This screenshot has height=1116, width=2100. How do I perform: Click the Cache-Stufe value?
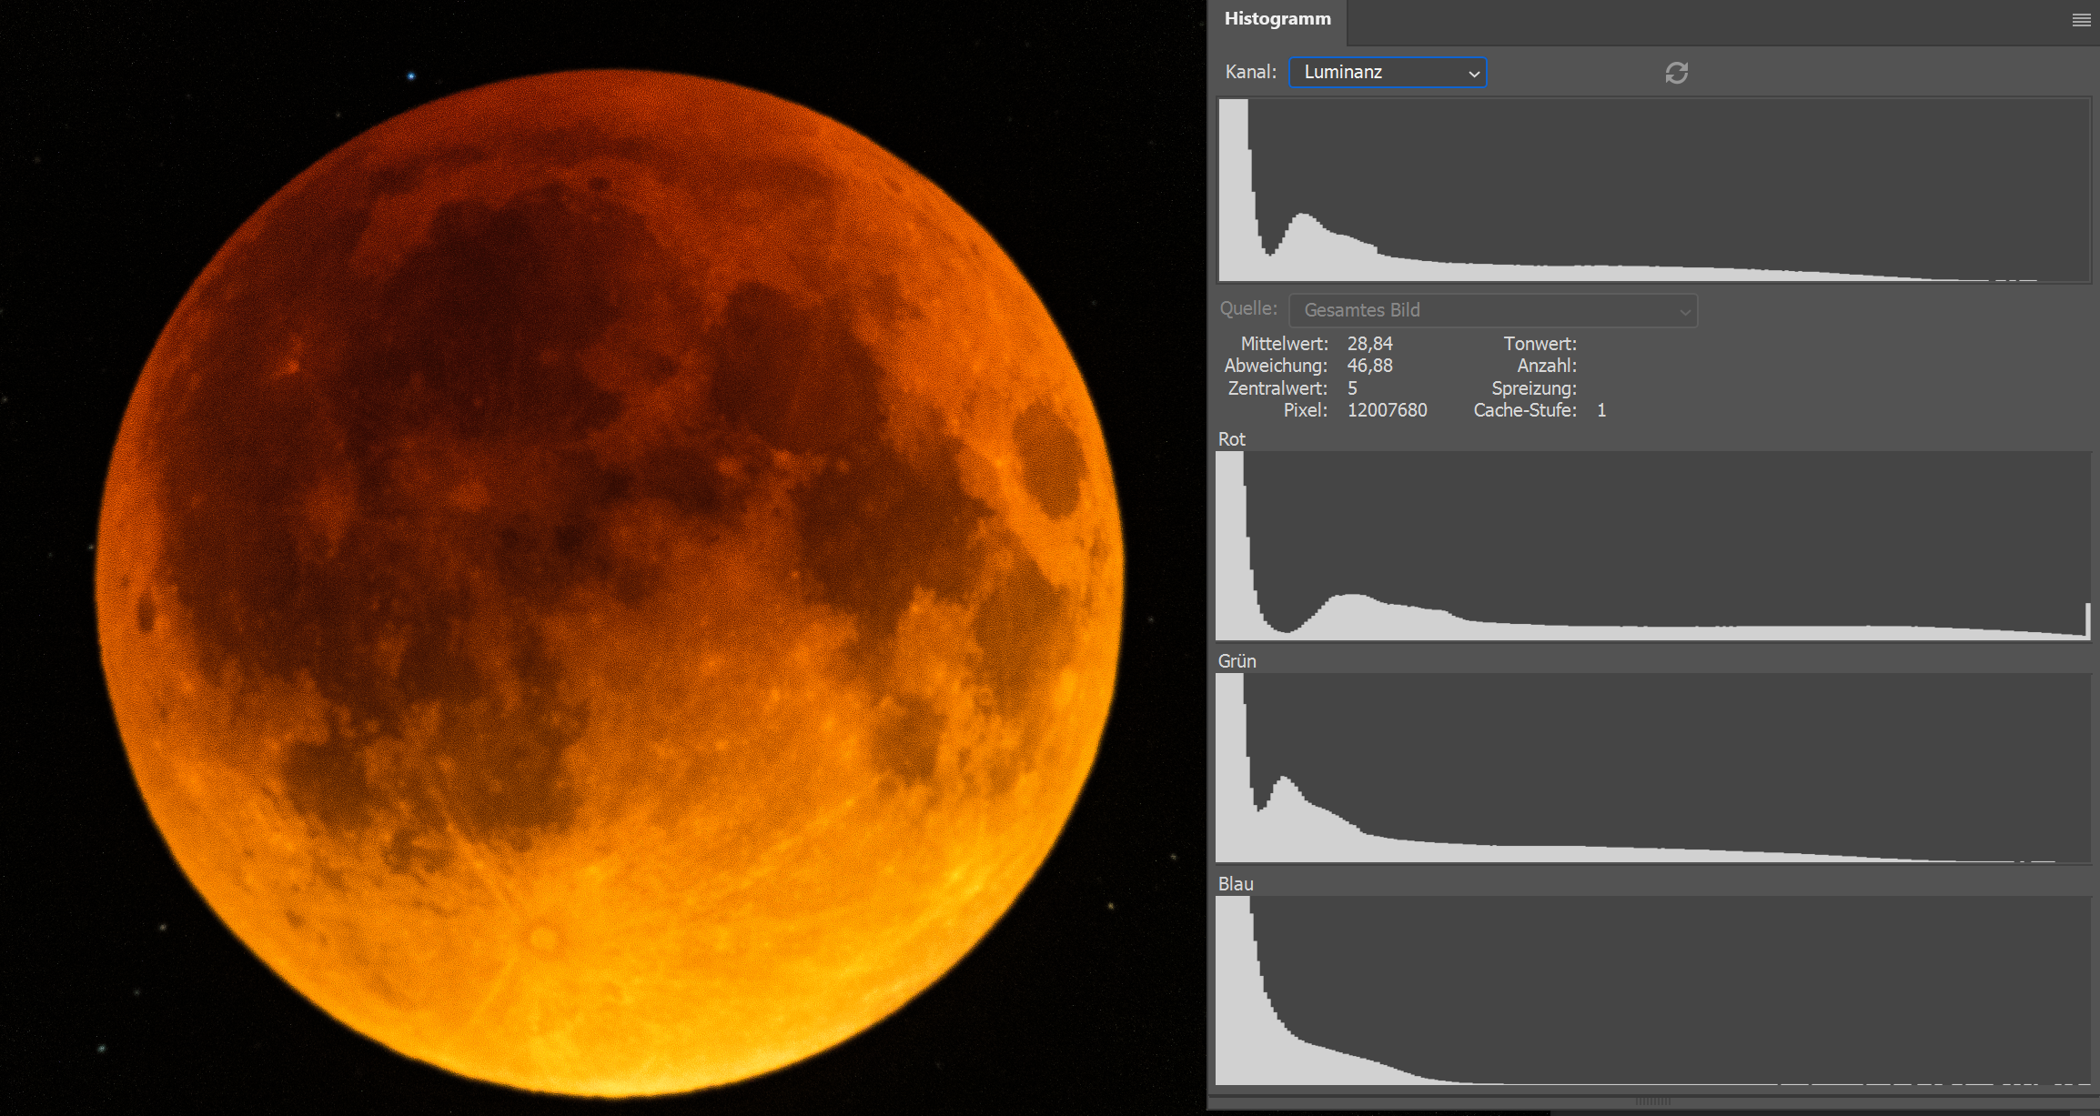pyautogui.click(x=1601, y=410)
